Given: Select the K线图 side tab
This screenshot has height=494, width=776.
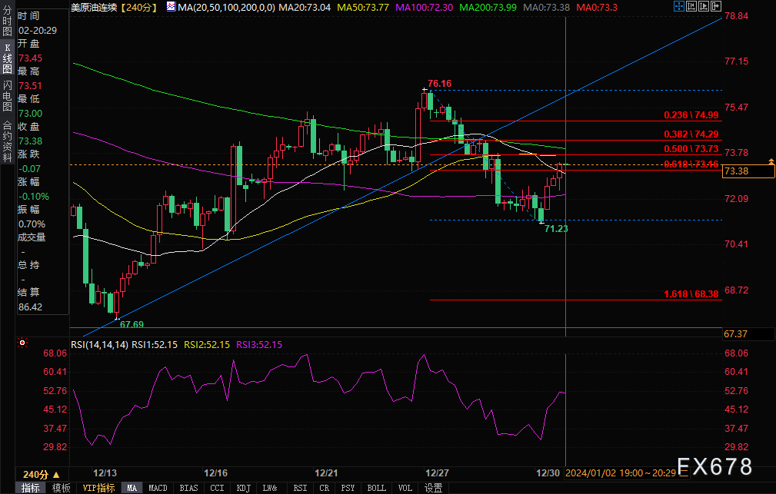Looking at the screenshot, I should tap(7, 58).
